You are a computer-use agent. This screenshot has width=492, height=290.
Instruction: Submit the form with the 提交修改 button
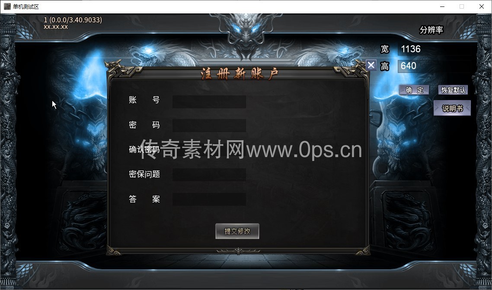pos(237,231)
